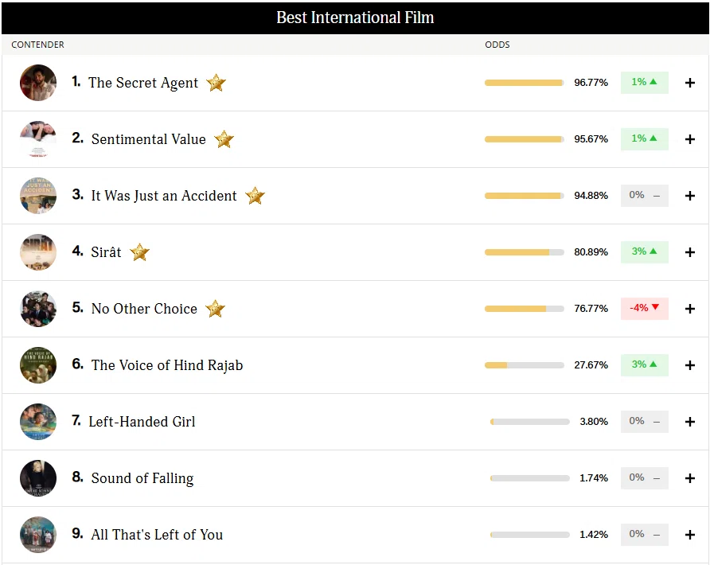The height and width of the screenshot is (565, 710).
Task: Click the gold star beside The Secret Agent
Action: [x=216, y=83]
